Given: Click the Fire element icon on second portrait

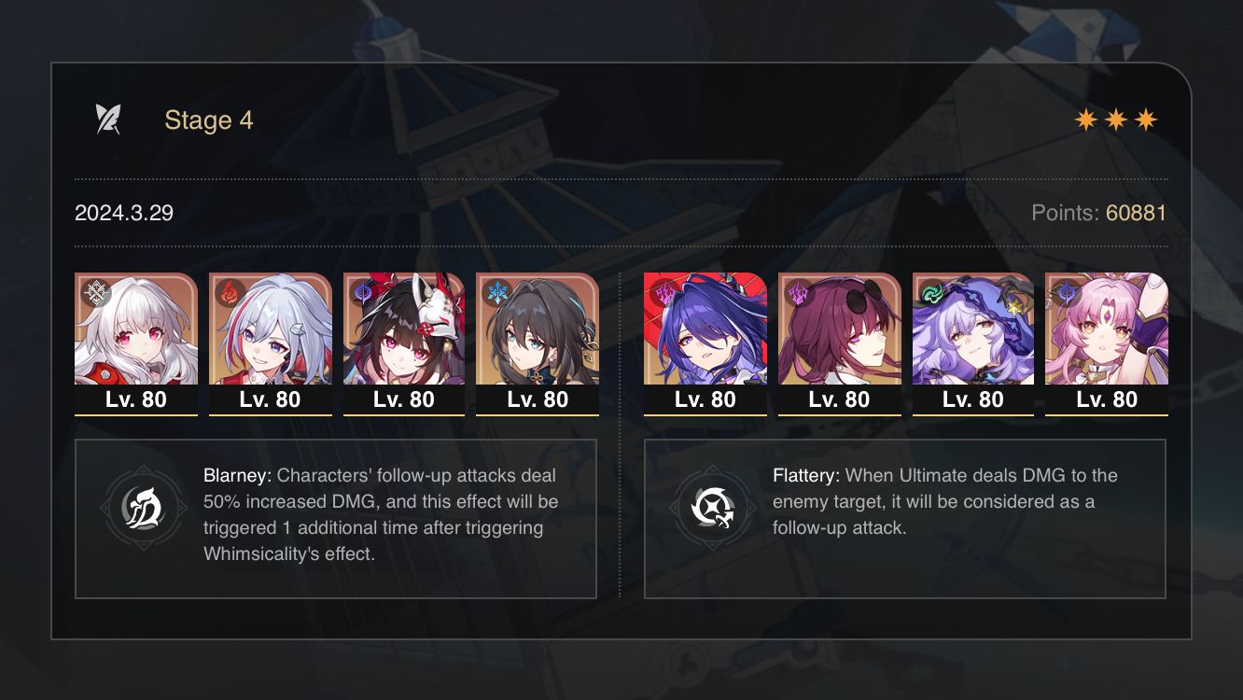Looking at the screenshot, I should tap(230, 293).
